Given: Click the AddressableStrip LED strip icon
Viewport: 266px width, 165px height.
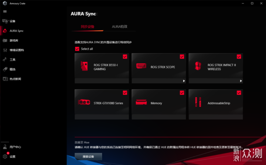Looking at the screenshot, I should tap(198, 102).
